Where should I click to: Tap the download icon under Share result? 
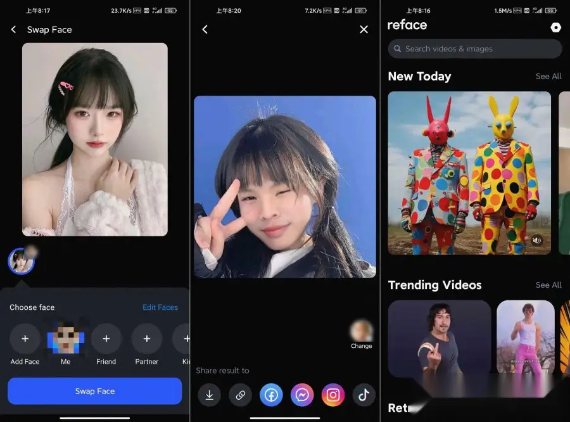point(209,395)
